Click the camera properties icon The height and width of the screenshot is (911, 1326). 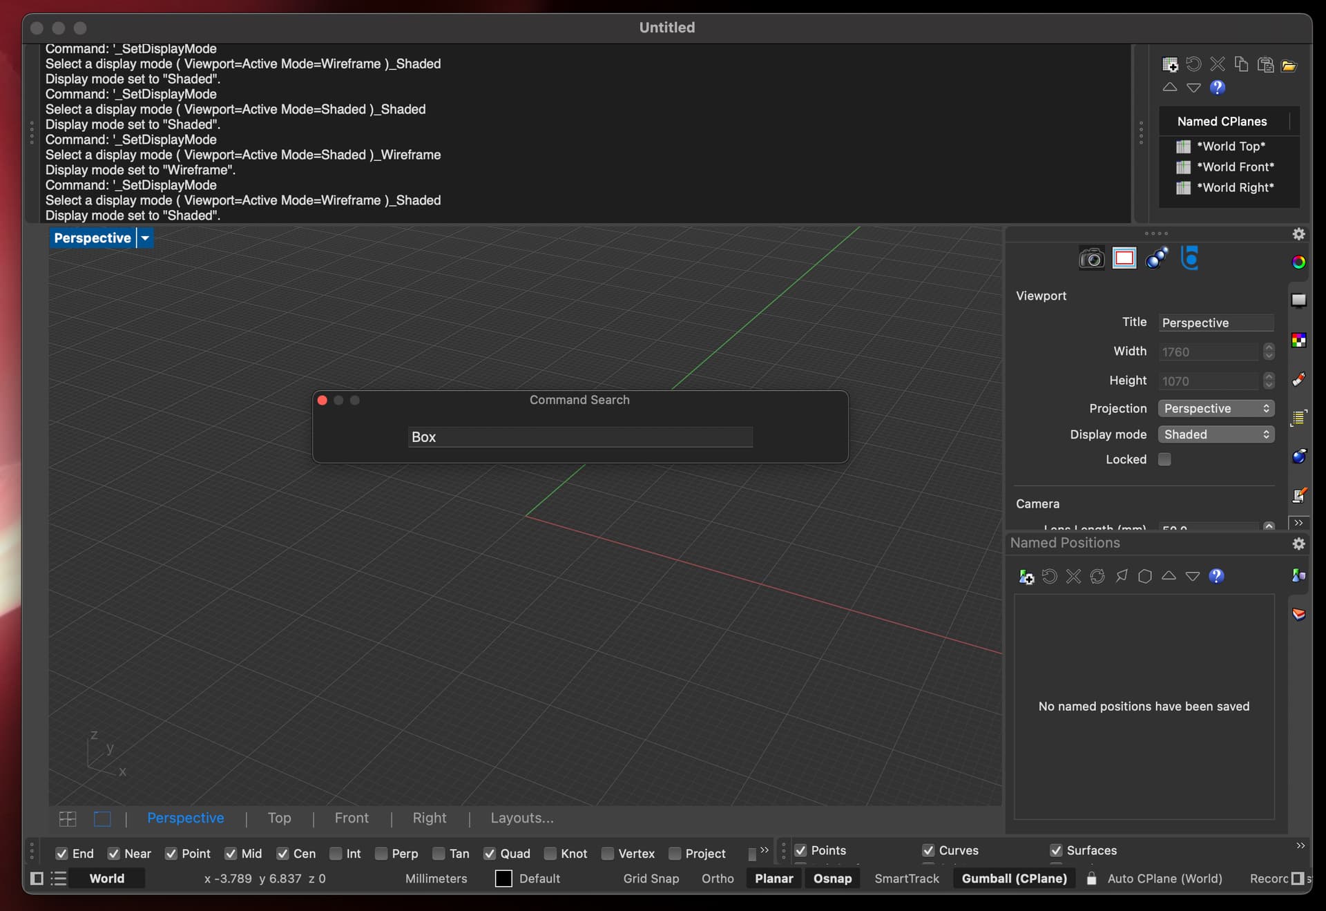pyautogui.click(x=1091, y=258)
